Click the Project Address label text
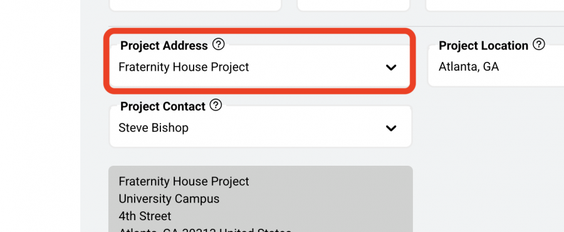 (164, 46)
